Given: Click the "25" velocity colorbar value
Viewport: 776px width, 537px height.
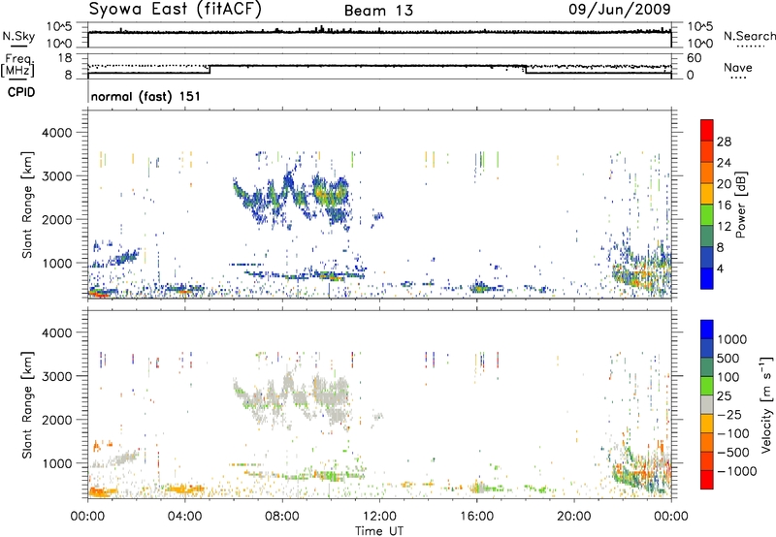Looking at the screenshot, I should coord(724,395).
